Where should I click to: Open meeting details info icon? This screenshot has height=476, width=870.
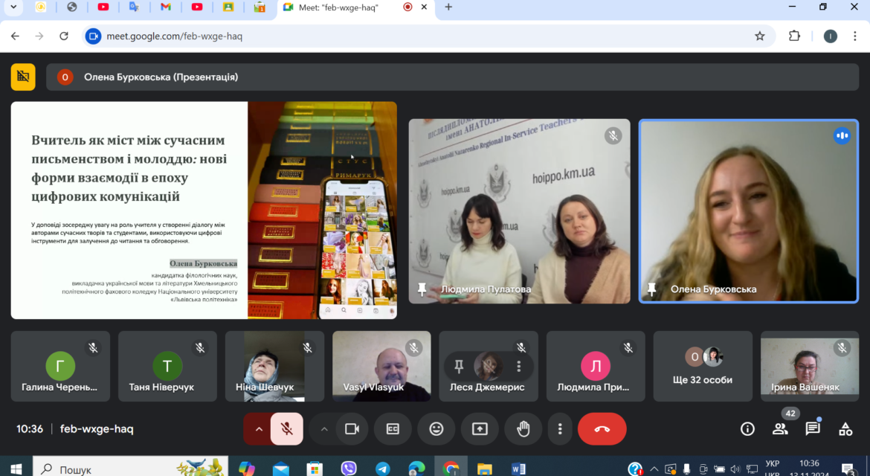point(747,429)
